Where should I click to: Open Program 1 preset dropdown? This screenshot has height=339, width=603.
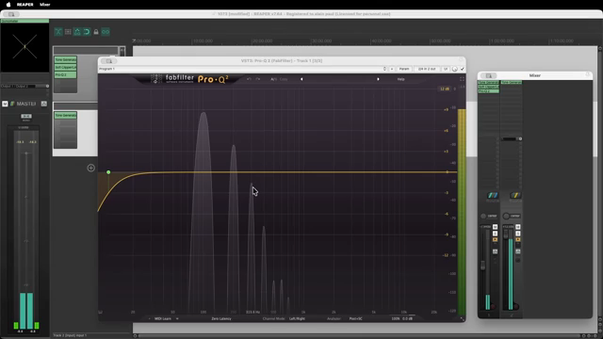point(242,69)
